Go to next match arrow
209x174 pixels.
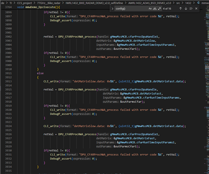click(186, 8)
